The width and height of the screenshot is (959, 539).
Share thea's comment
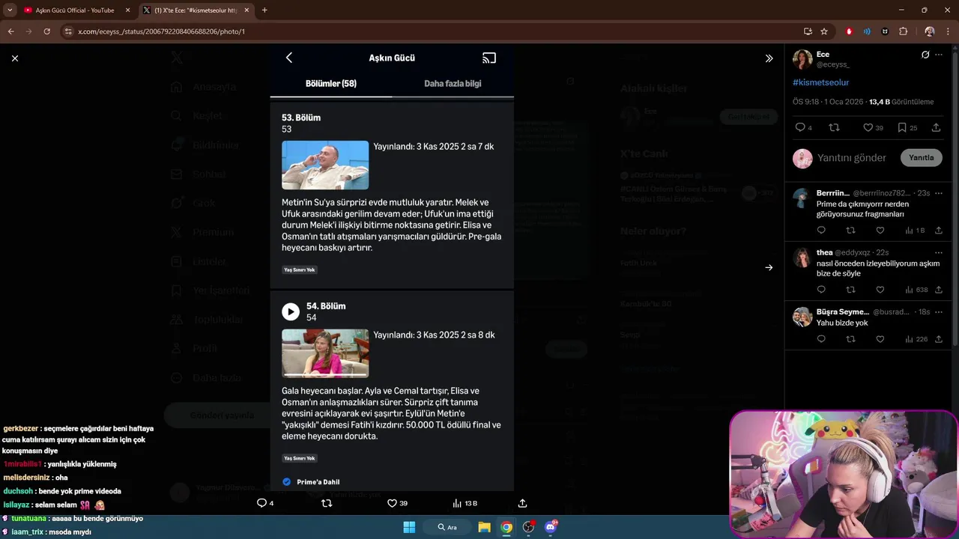click(939, 290)
